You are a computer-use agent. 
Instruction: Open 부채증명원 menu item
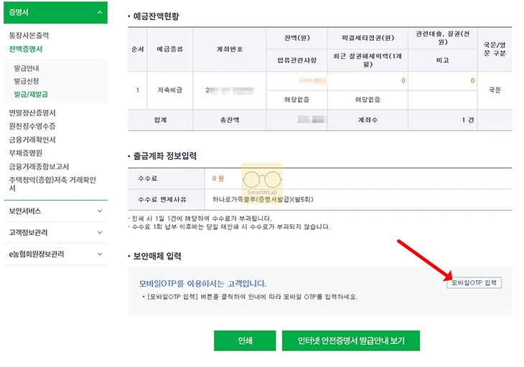[25, 153]
